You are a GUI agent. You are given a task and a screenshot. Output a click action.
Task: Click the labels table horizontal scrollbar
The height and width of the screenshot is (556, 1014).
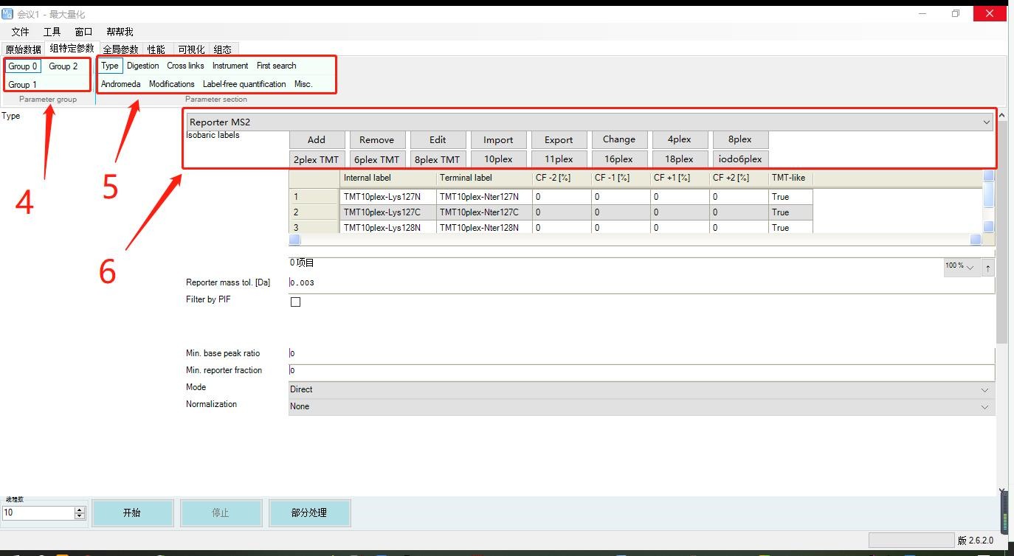(635, 240)
